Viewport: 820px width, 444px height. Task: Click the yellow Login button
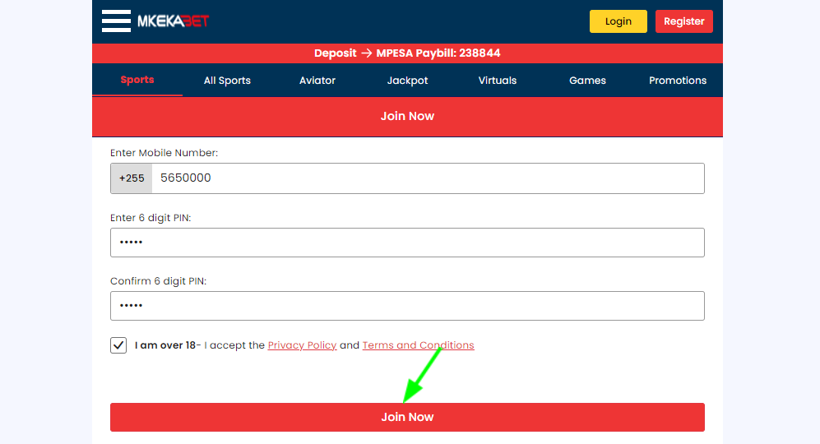click(618, 21)
